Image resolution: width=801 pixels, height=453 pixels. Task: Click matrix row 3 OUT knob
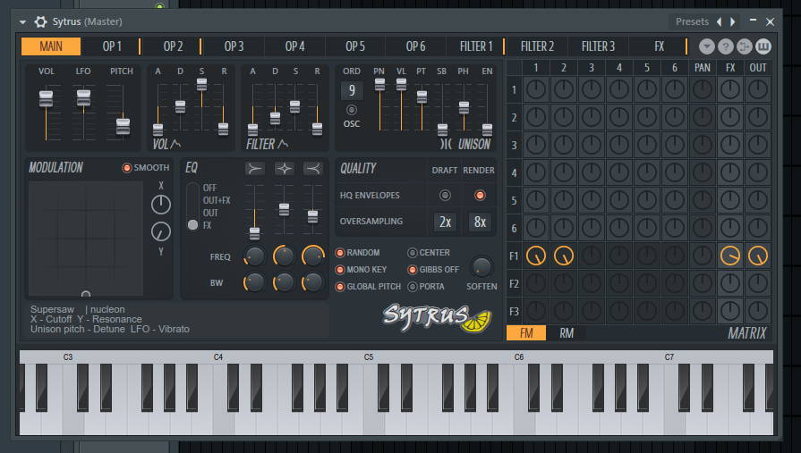[757, 145]
